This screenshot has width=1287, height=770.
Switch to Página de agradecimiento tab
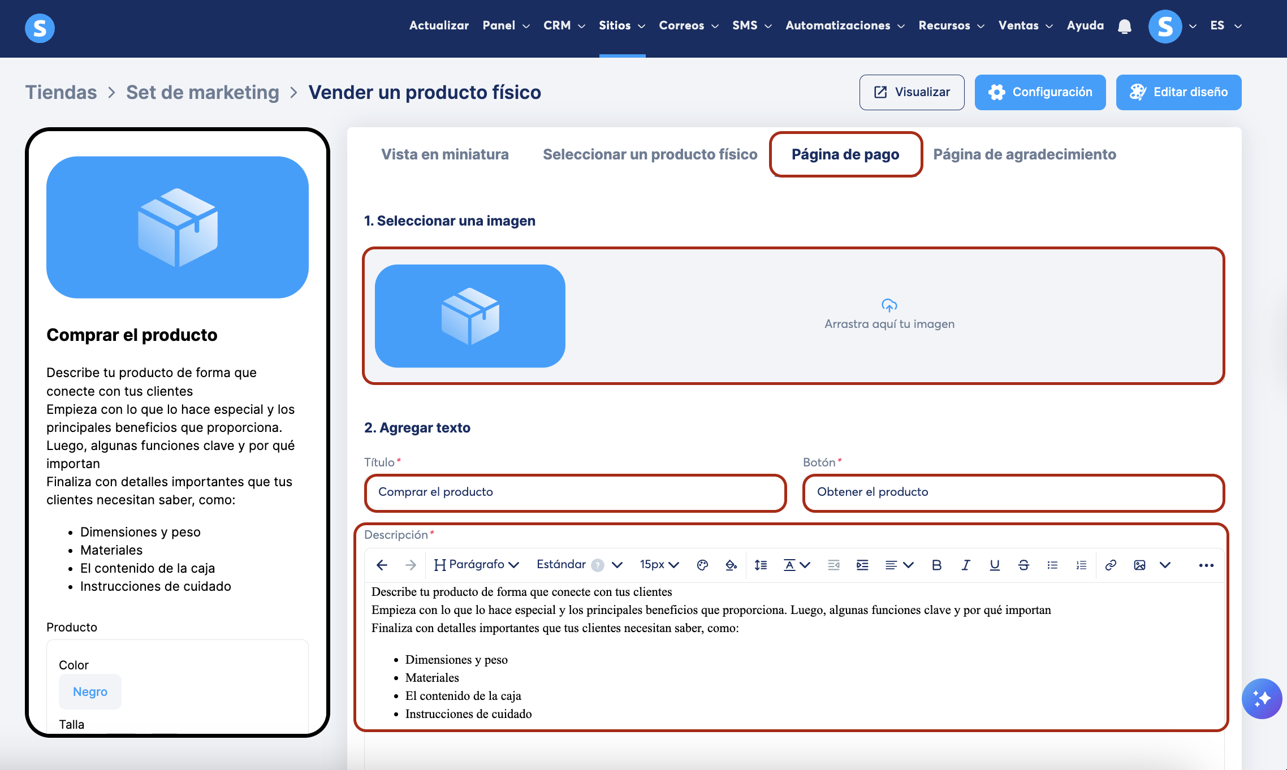[x=1024, y=154]
